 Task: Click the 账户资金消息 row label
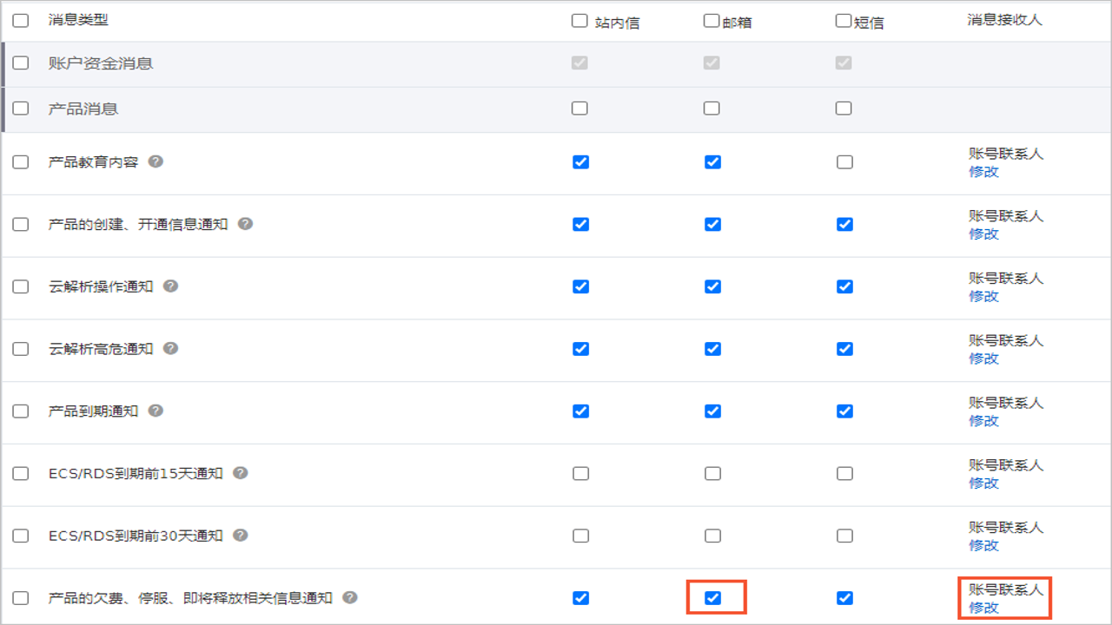(101, 63)
